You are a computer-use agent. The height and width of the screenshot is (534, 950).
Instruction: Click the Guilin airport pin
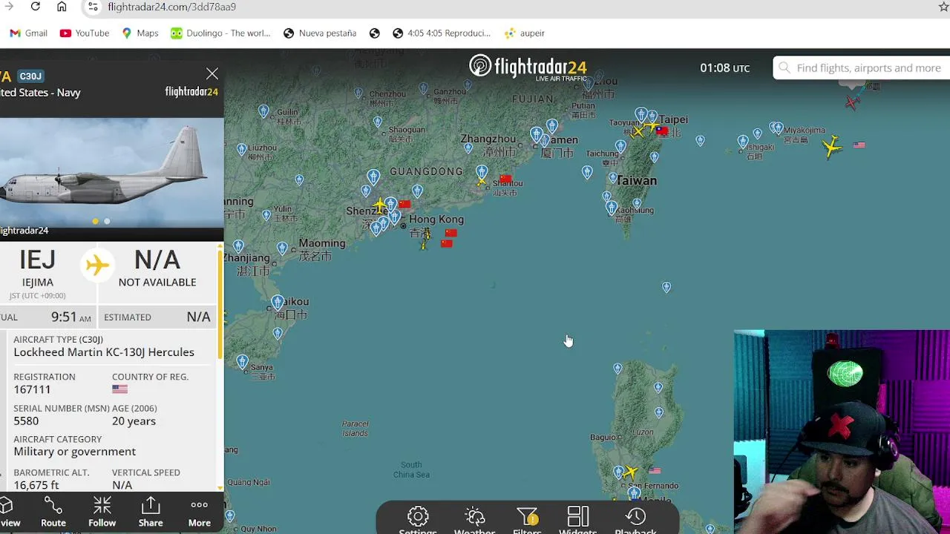tap(263, 111)
